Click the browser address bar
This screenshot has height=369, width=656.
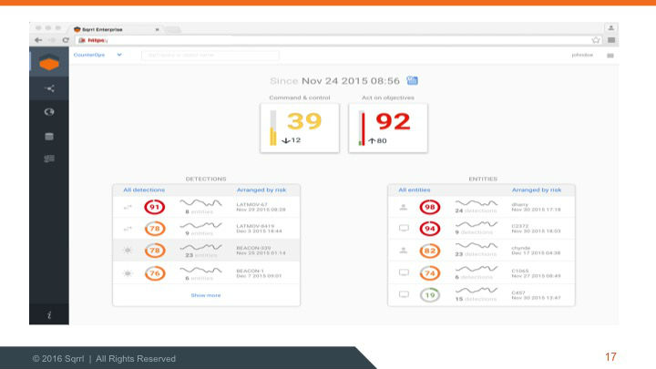[338, 40]
